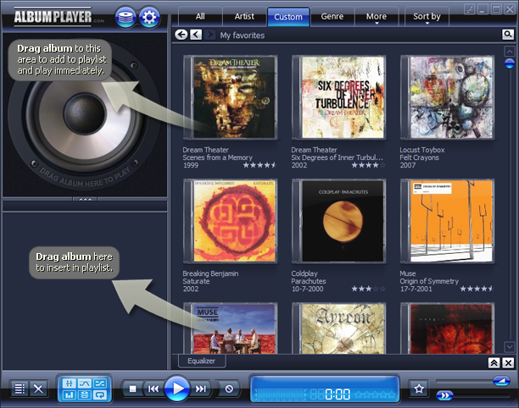Switch to the Artist tab
519x408 pixels.
[244, 17]
